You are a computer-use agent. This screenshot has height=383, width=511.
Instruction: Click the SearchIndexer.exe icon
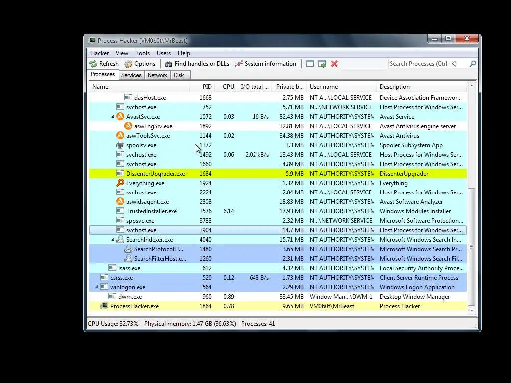[x=120, y=240]
